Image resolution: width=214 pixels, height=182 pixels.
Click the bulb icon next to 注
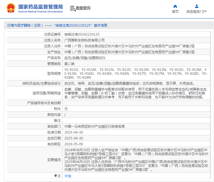(x=55, y=176)
